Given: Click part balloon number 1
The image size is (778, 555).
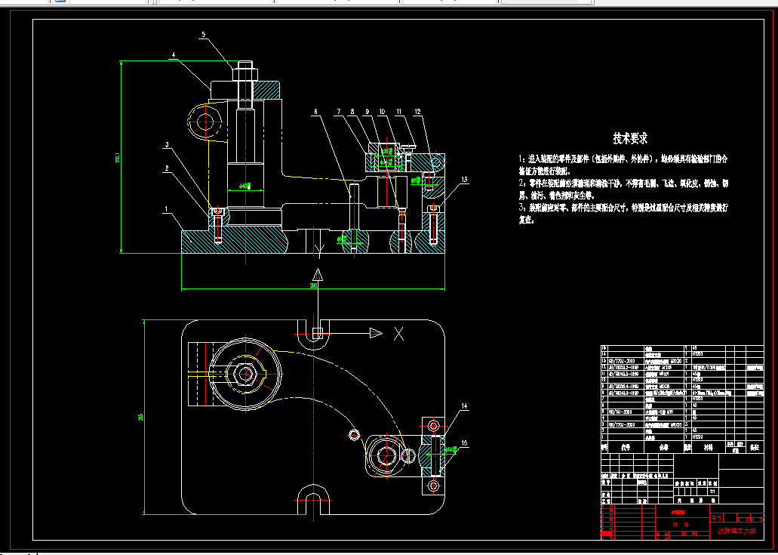Looking at the screenshot, I should [x=167, y=209].
